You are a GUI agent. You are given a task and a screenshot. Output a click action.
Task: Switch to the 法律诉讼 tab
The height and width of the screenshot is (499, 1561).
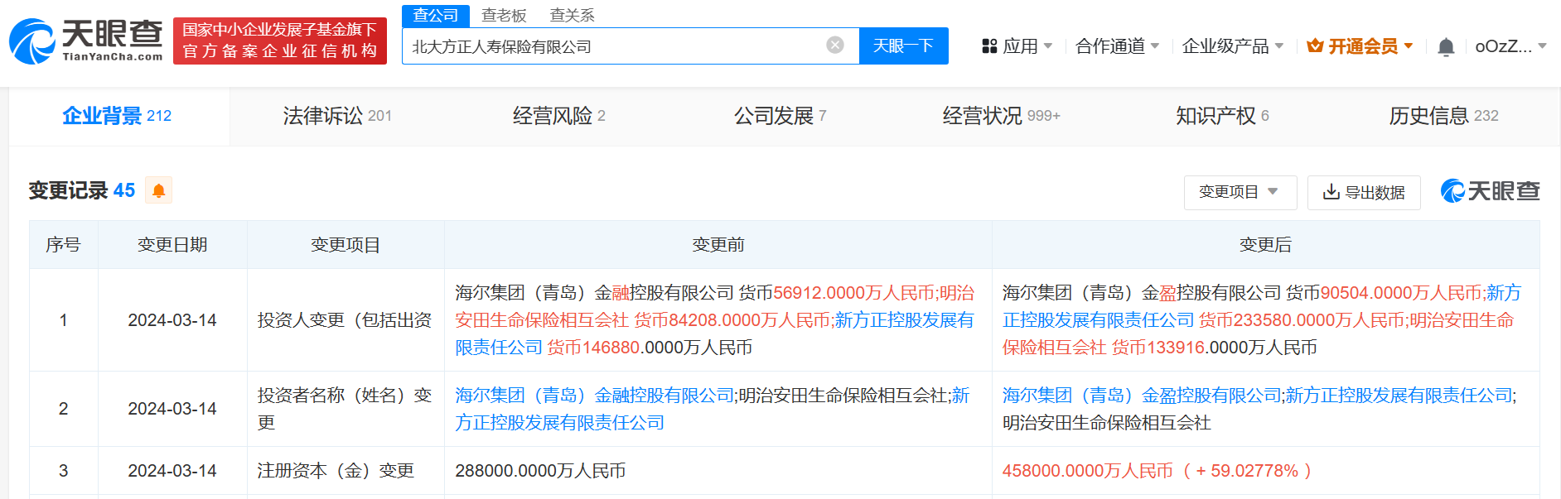click(336, 116)
